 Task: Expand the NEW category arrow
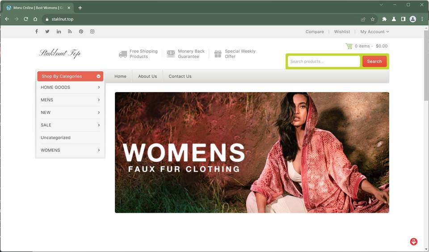(99, 113)
